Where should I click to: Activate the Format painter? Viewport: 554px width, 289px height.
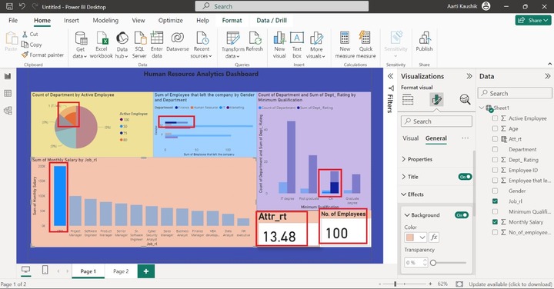43,55
